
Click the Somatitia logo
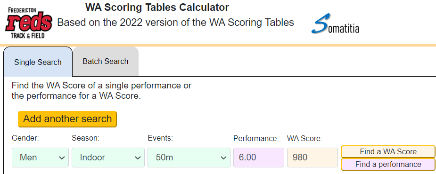pos(335,24)
